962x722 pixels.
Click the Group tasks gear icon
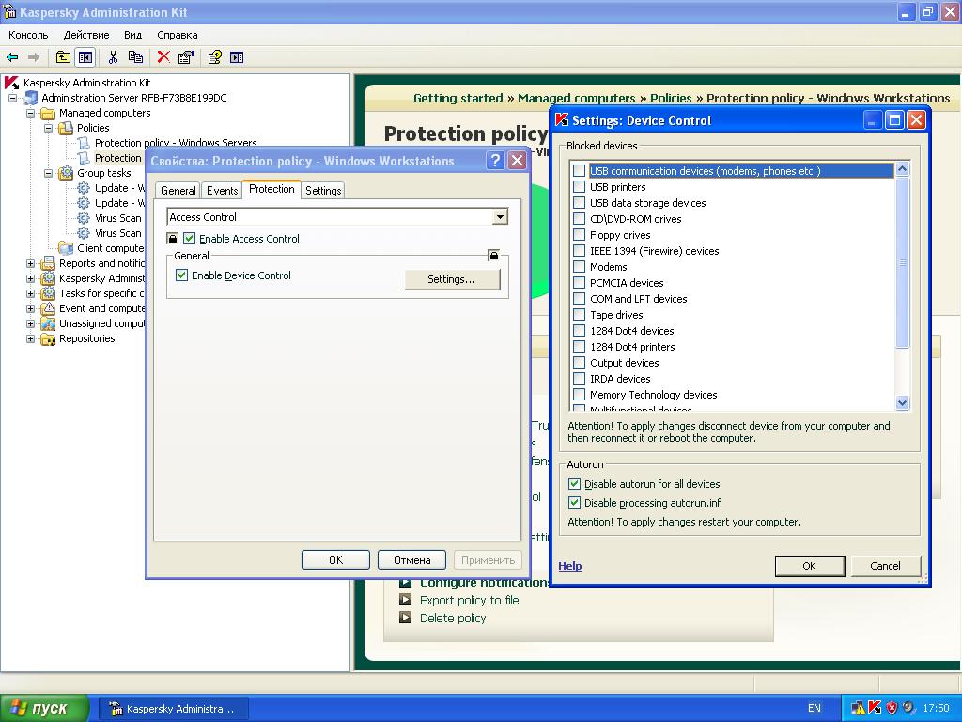(x=66, y=173)
